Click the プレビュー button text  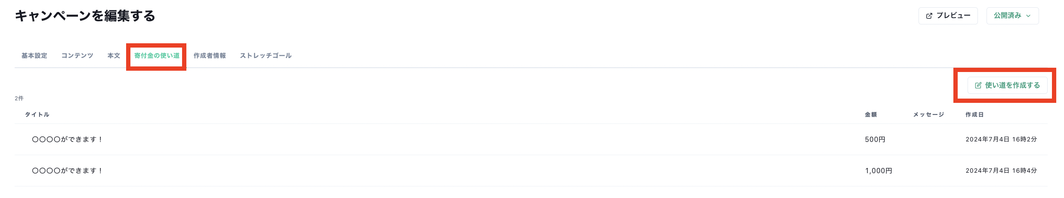[x=953, y=16]
